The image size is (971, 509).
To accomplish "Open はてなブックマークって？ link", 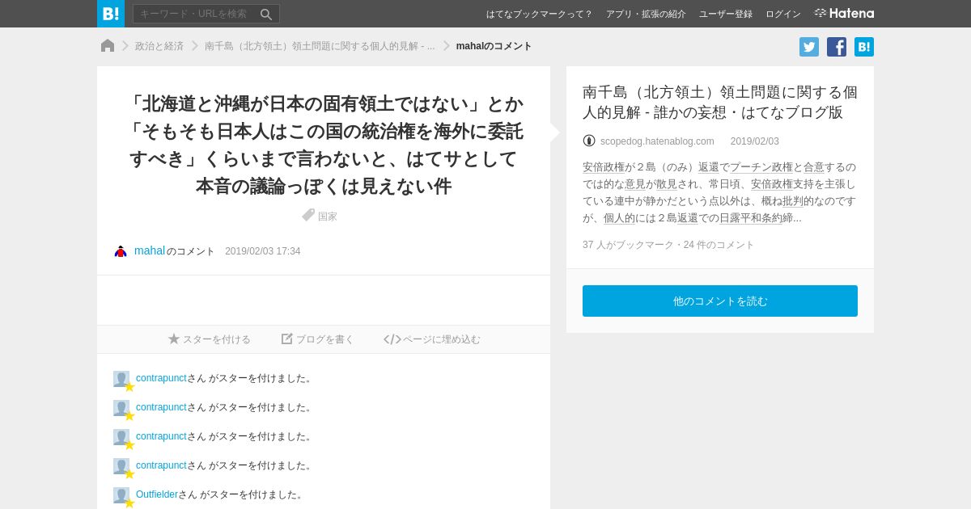I will (x=539, y=14).
